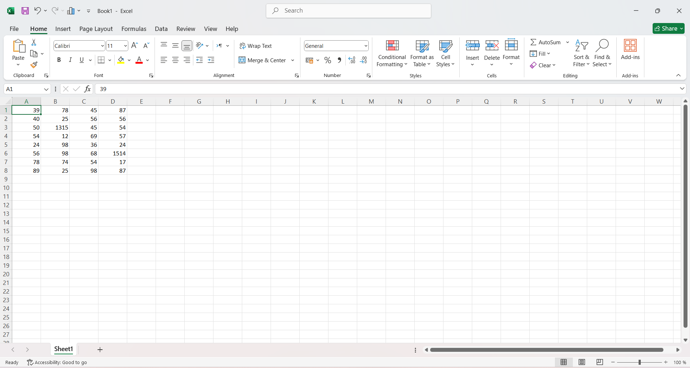690x368 pixels.
Task: Click the Undo arrow icon
Action: (37, 11)
